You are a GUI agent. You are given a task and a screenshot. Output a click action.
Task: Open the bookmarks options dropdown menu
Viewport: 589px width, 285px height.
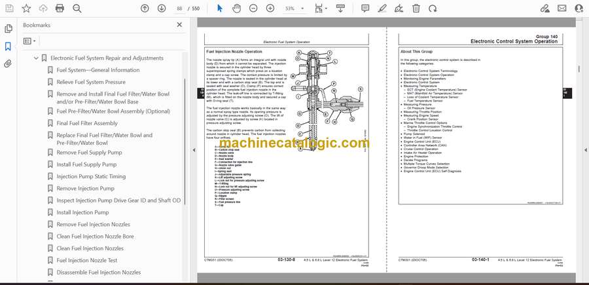tap(30, 41)
